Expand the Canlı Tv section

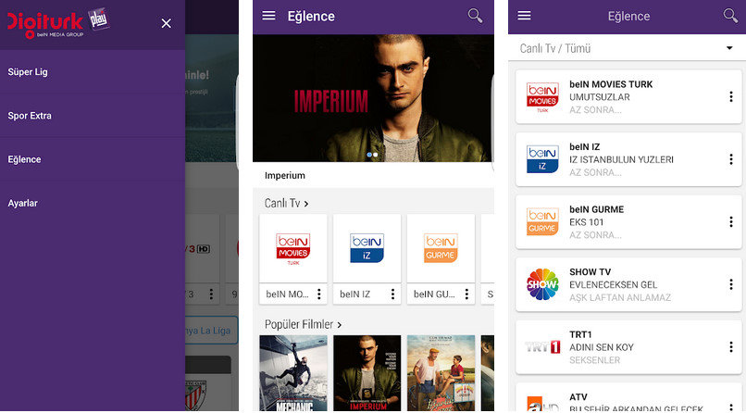[286, 203]
